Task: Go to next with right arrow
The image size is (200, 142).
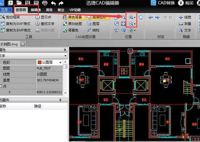Action: [157, 17]
